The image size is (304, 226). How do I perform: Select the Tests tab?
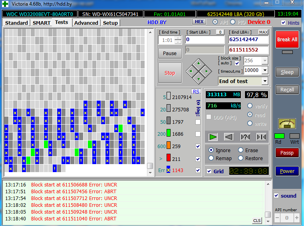pyautogui.click(x=62, y=22)
